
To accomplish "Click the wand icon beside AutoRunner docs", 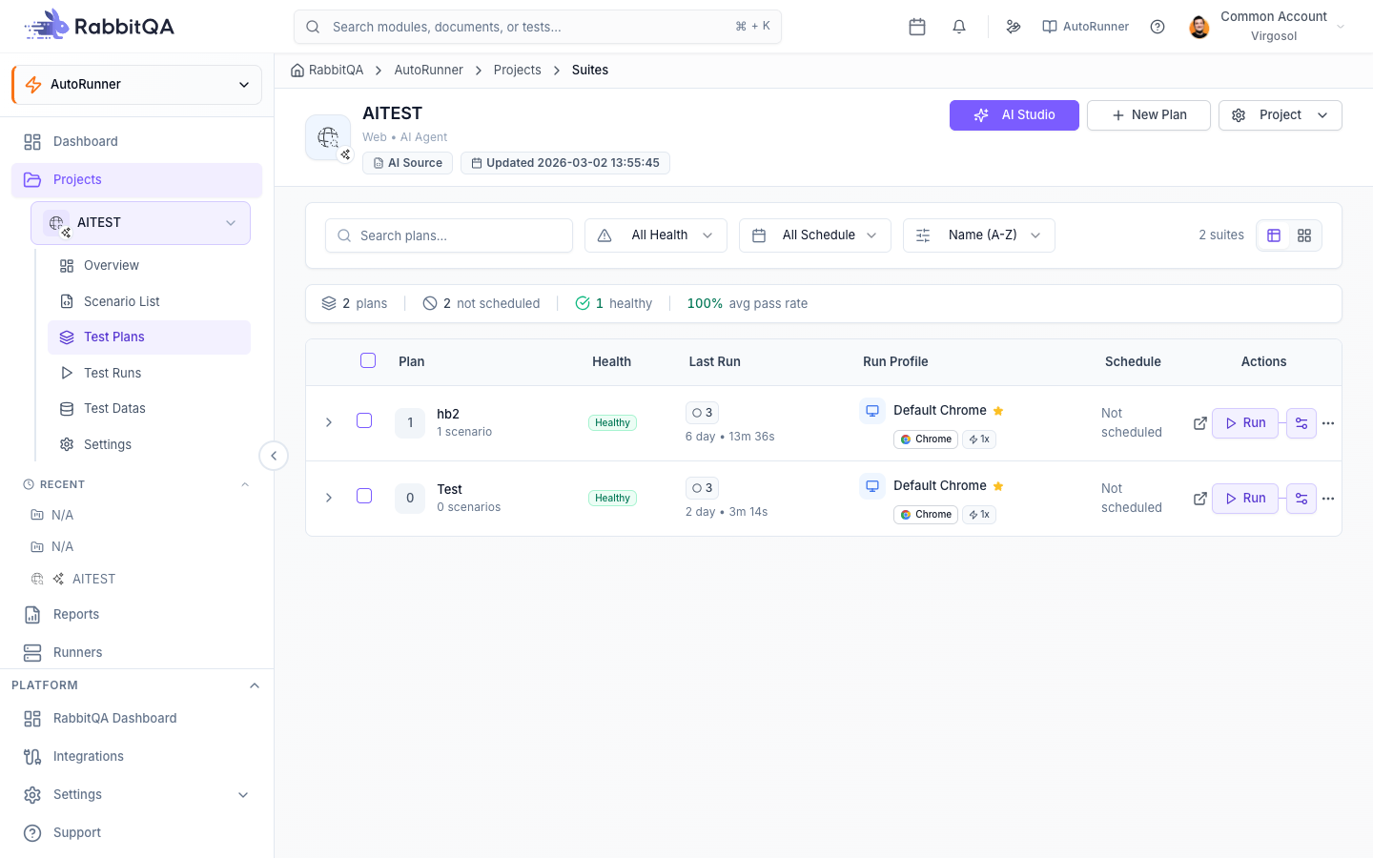I will [1014, 27].
